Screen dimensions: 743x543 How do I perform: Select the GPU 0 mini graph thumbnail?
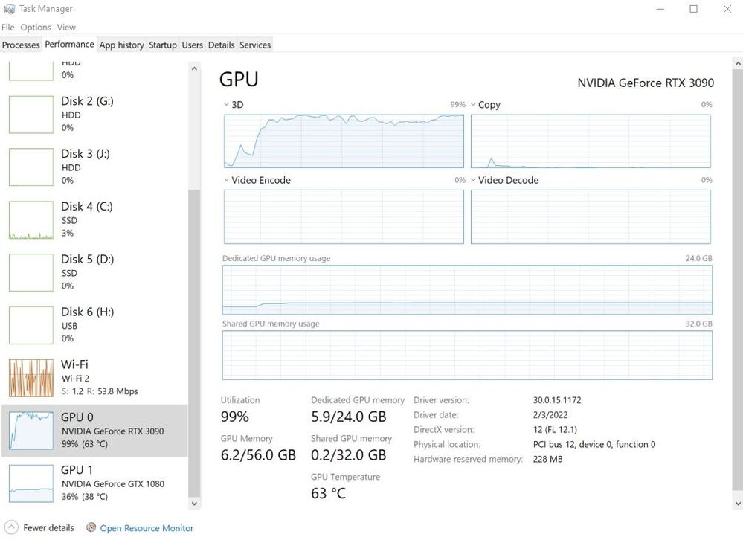click(x=31, y=430)
